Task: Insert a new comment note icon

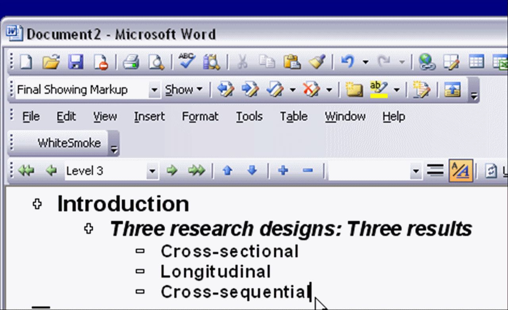Action: (354, 89)
